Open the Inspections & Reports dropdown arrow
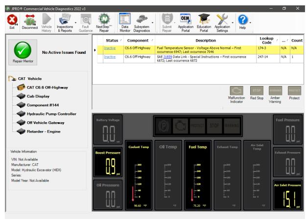The height and width of the screenshot is (221, 306). (x=76, y=23)
